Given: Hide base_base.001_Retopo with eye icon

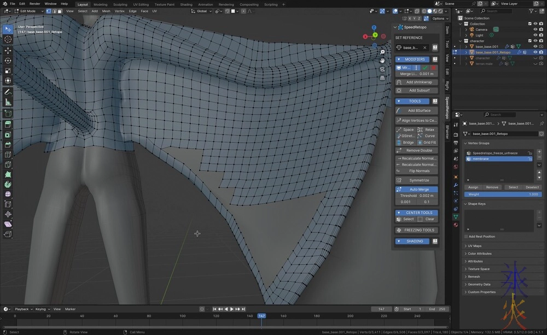Looking at the screenshot, I should [x=535, y=52].
